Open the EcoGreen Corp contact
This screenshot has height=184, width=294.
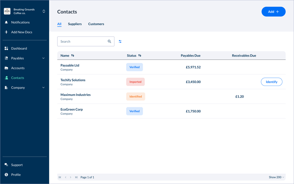tap(71, 109)
